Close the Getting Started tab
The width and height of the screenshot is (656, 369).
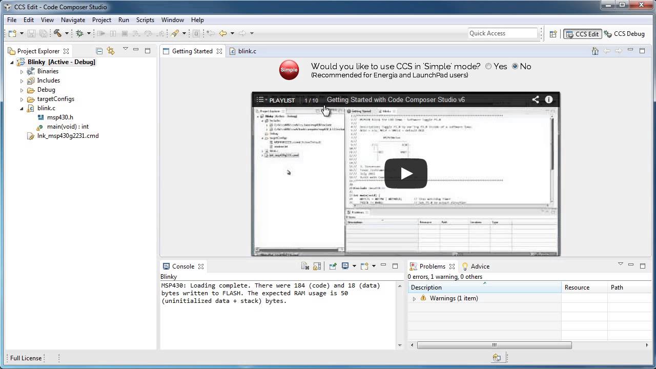[x=219, y=51]
